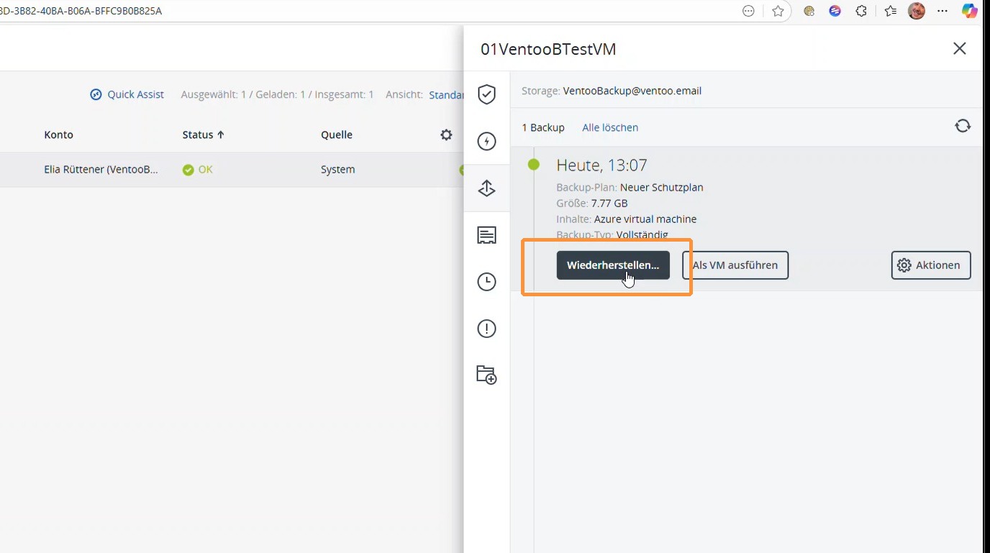Click the green OK status checkmark icon
Screen dimensions: 990x553
189,170
